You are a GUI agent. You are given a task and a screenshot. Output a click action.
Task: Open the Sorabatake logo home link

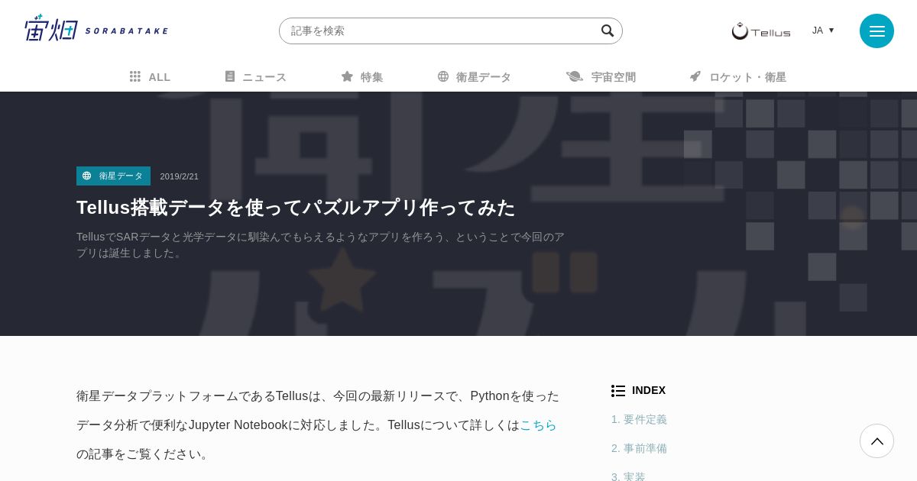coord(96,29)
